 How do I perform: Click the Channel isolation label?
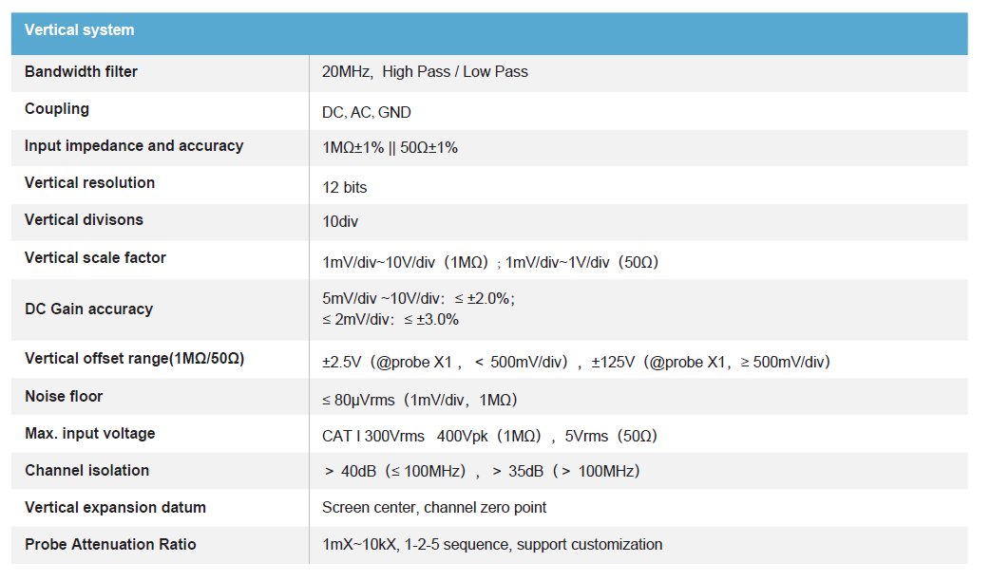point(86,471)
